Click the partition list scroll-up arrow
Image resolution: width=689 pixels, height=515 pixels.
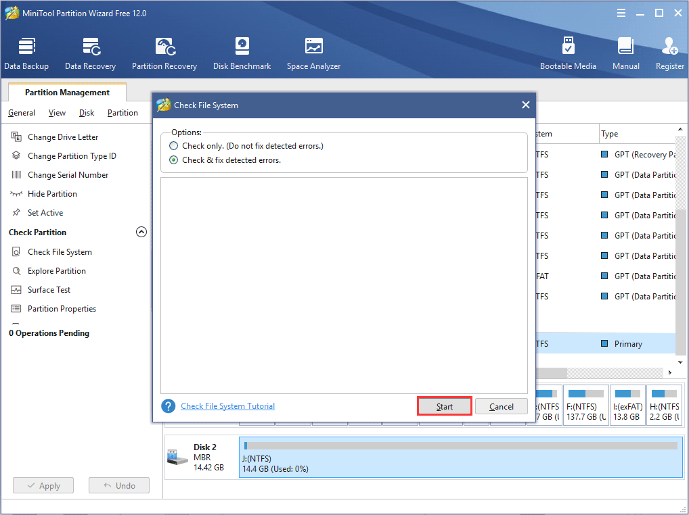point(680,129)
